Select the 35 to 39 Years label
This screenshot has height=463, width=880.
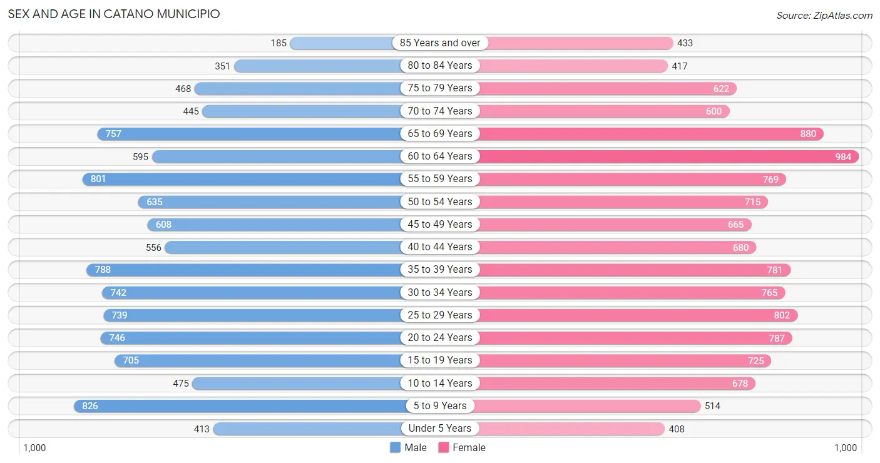click(x=440, y=269)
